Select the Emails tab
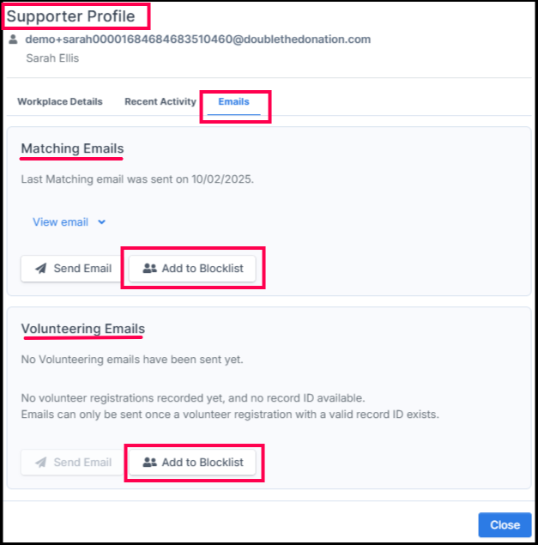 click(x=233, y=101)
